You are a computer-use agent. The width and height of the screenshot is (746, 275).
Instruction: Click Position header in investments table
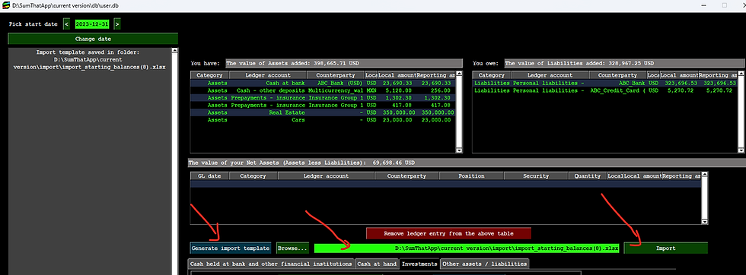[x=471, y=175]
